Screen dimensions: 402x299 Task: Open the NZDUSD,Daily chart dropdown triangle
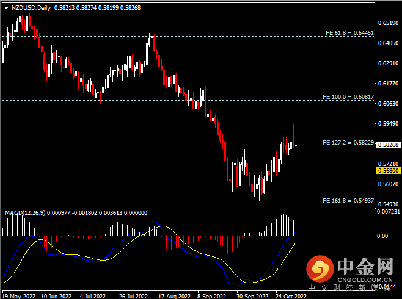coord(6,8)
